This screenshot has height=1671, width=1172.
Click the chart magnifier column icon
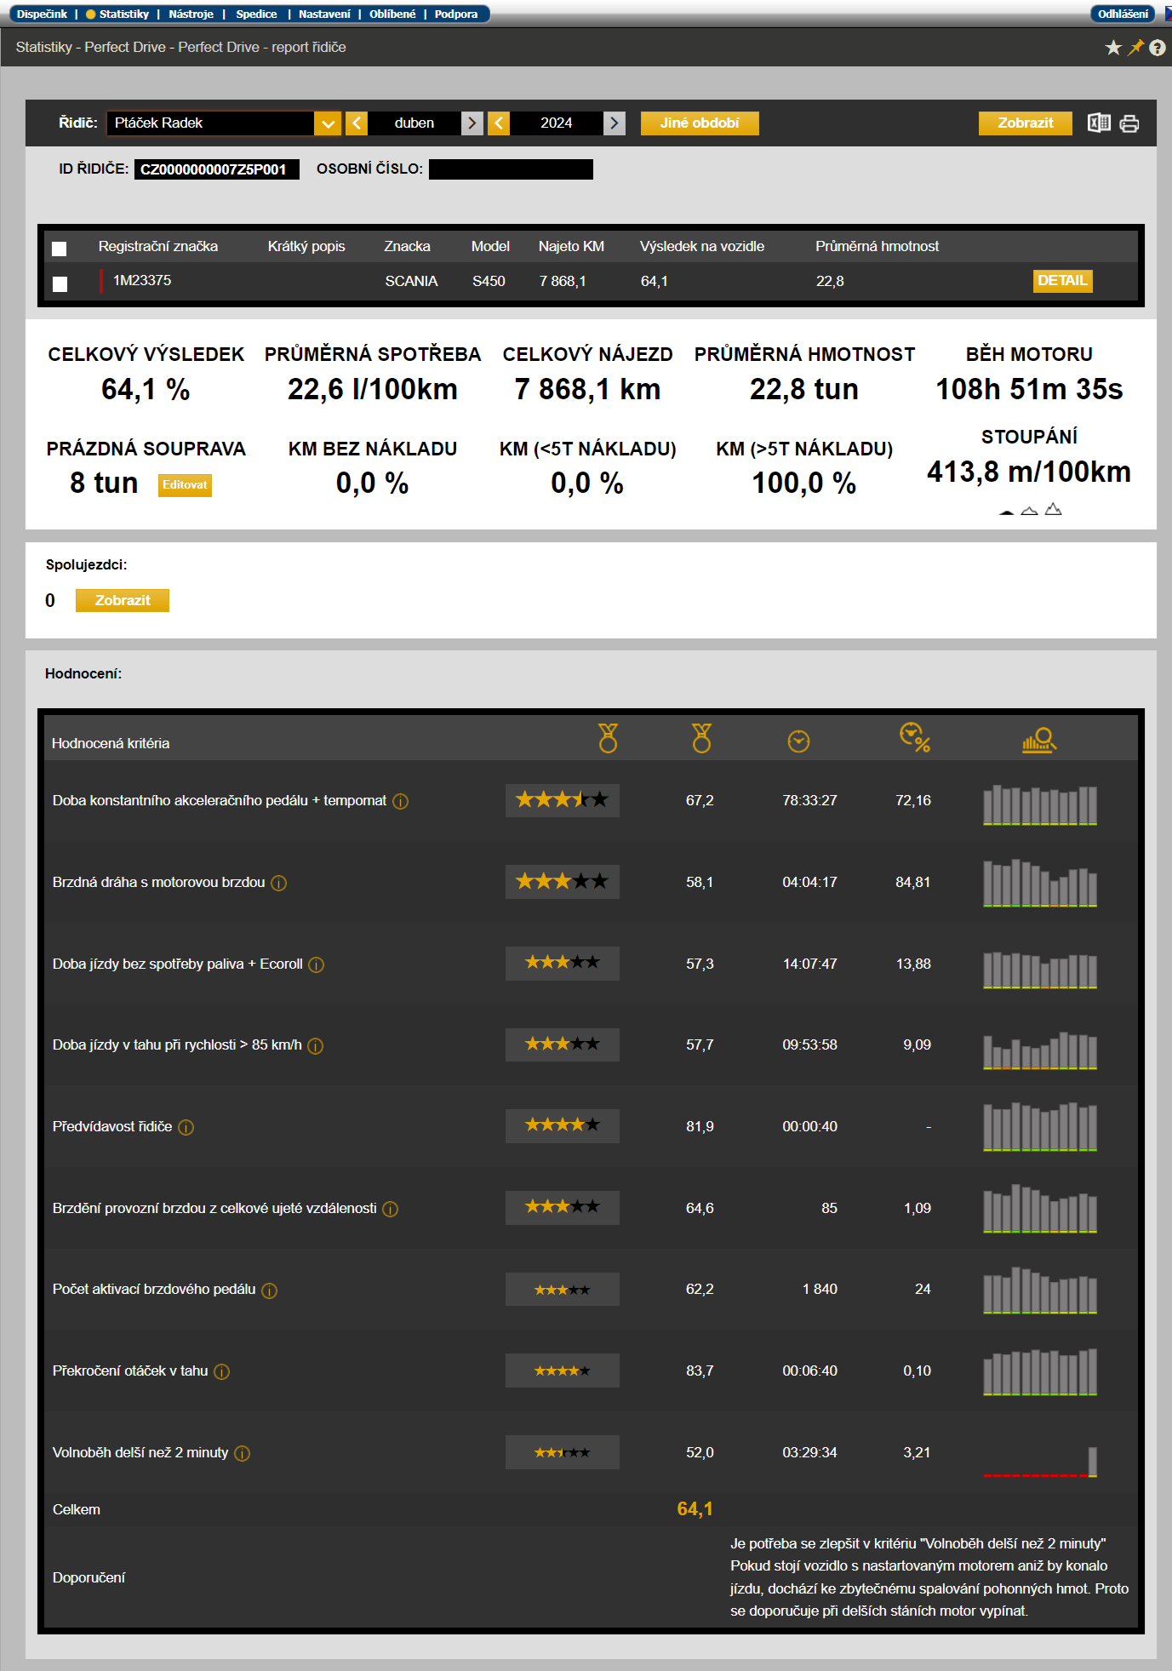(x=1039, y=740)
